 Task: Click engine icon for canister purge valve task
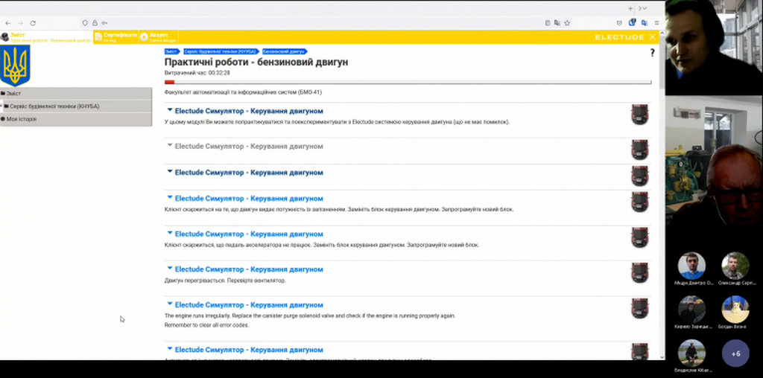640,309
